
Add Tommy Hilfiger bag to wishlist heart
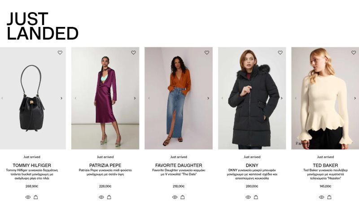pos(60,52)
